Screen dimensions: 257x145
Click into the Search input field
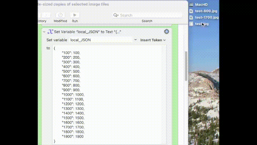click(147, 15)
